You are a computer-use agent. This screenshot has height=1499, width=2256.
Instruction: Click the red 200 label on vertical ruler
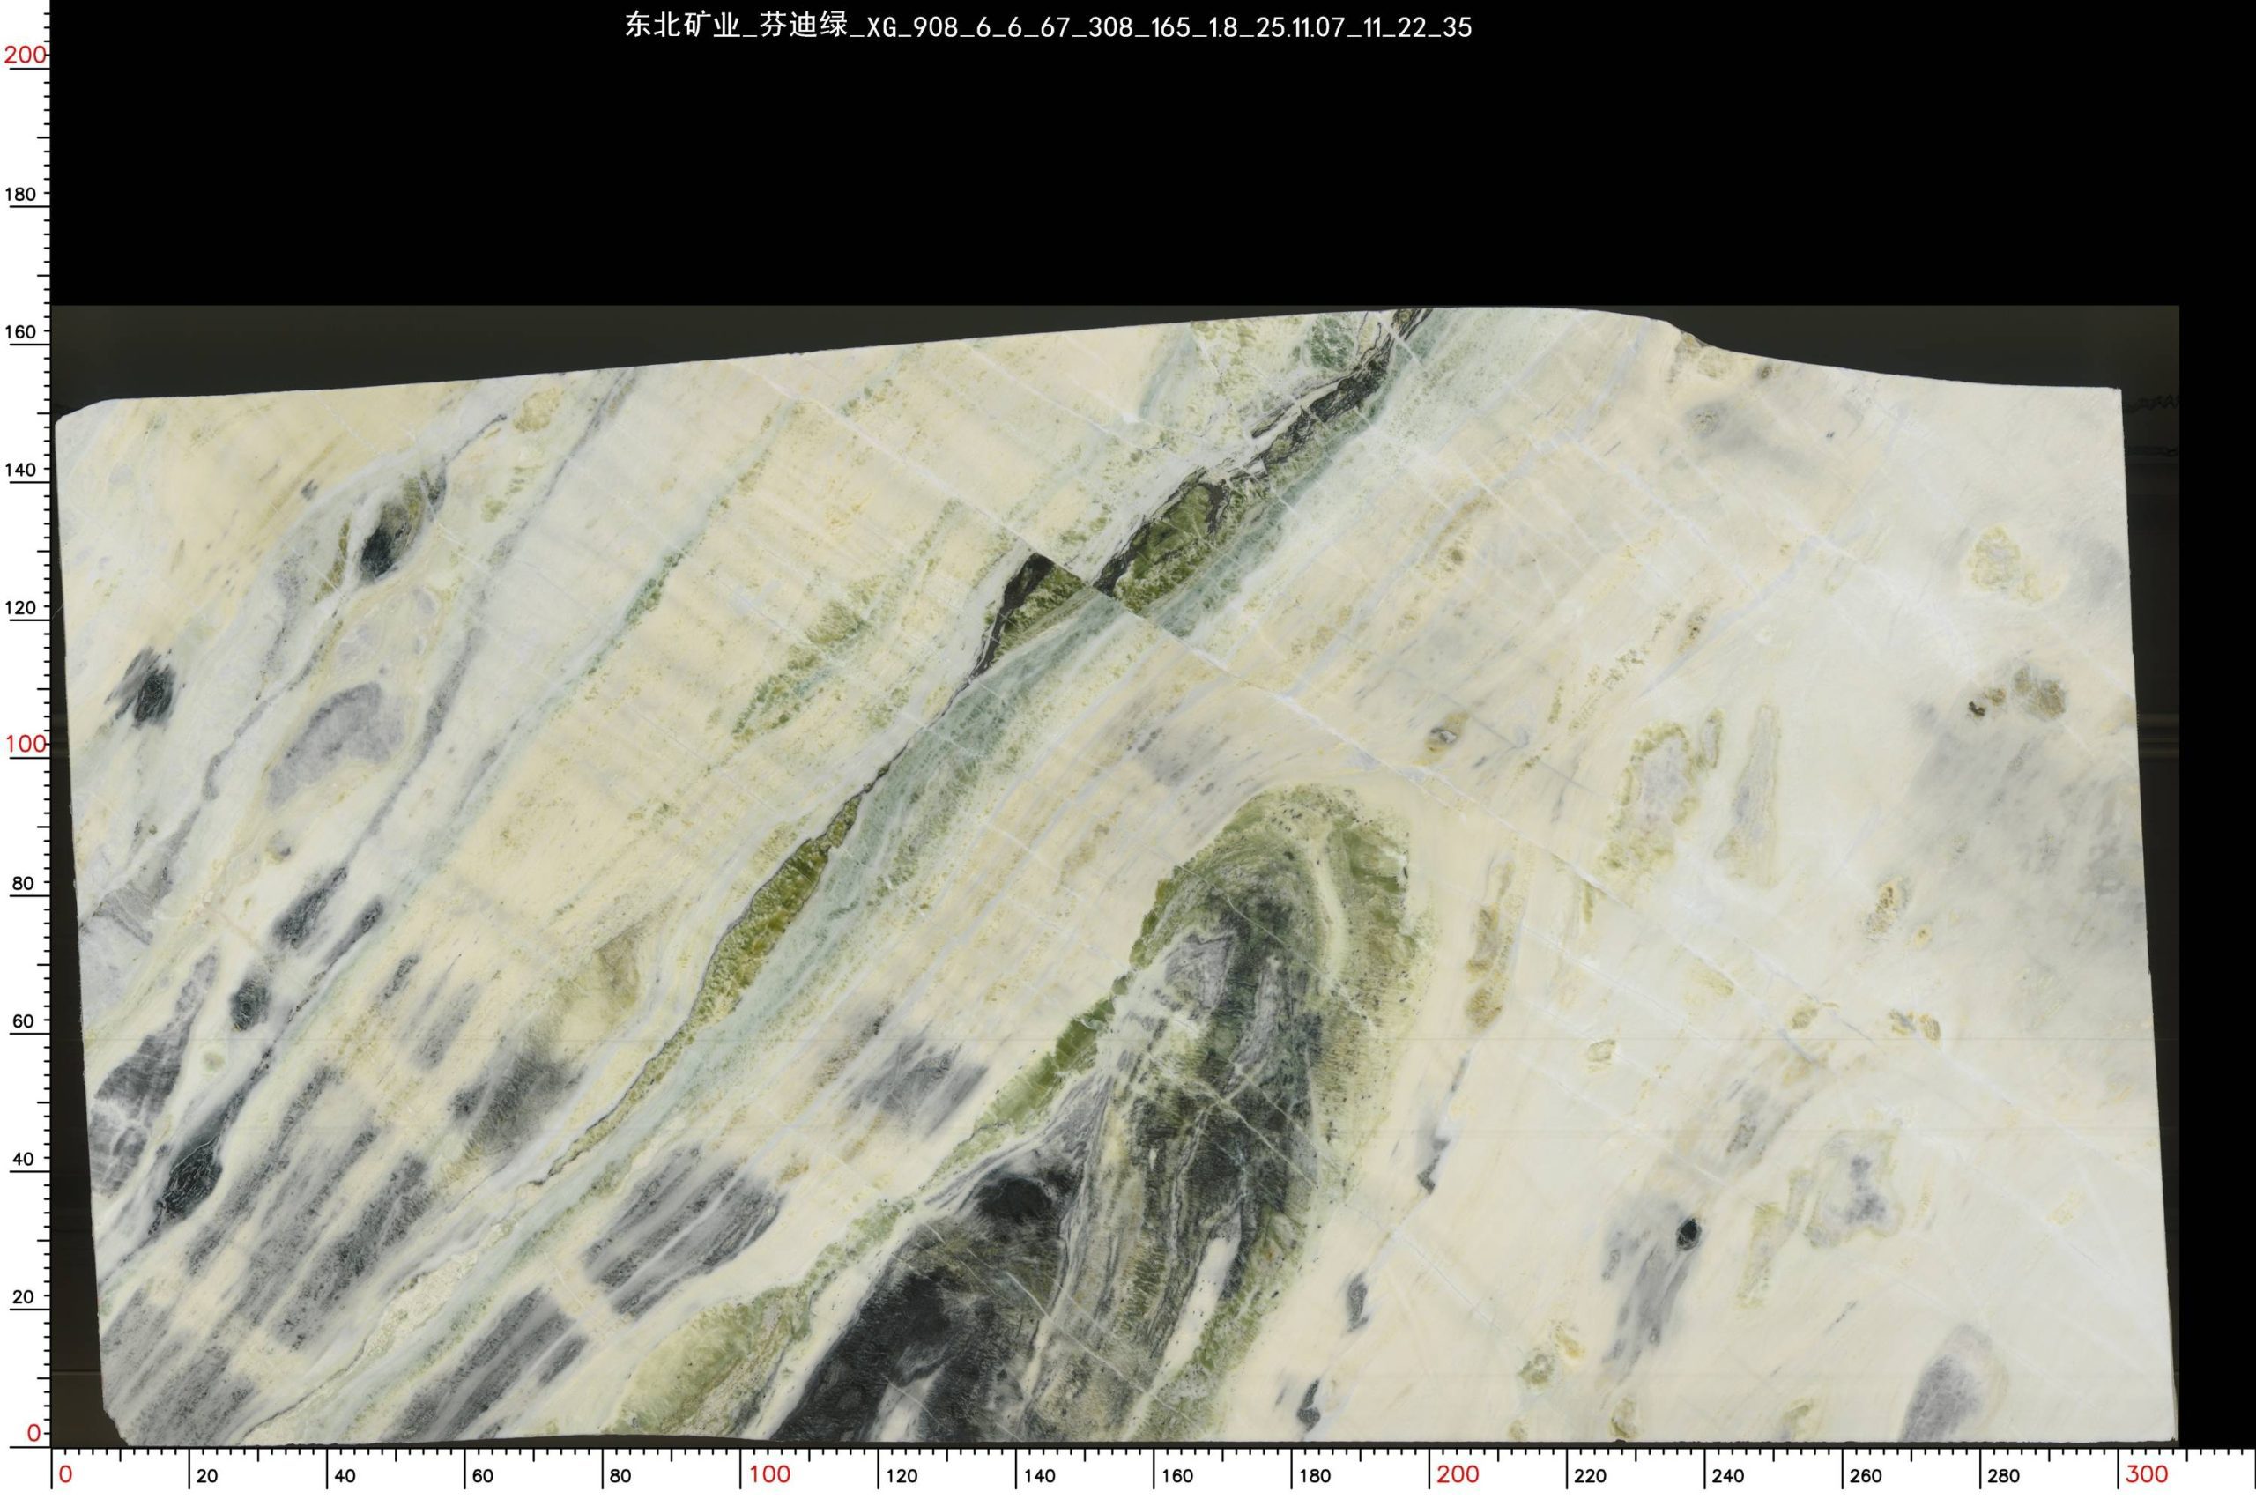[x=24, y=56]
